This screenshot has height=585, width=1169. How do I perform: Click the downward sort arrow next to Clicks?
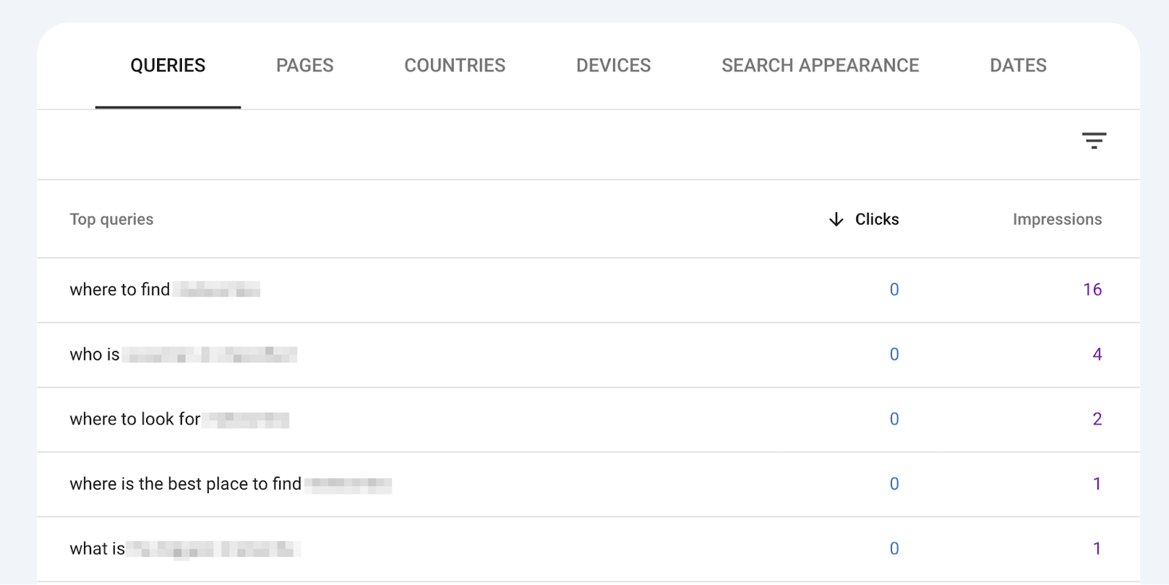[835, 219]
